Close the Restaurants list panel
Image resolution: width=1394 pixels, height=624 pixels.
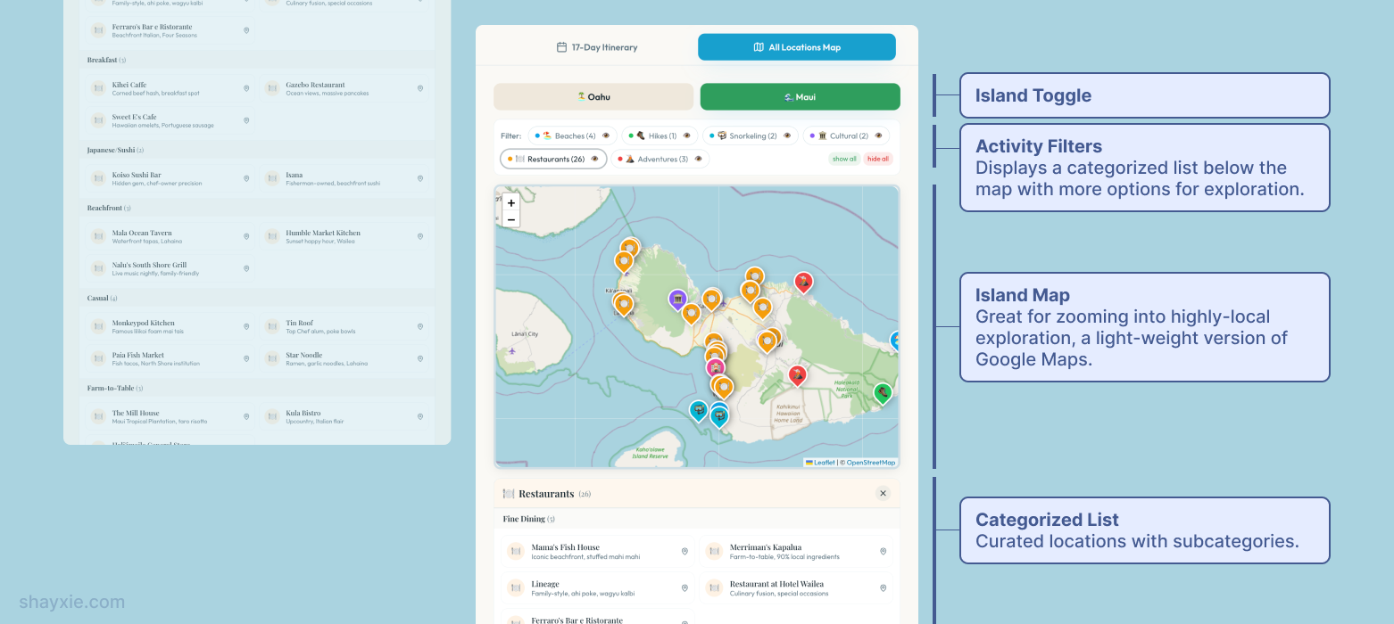[883, 493]
